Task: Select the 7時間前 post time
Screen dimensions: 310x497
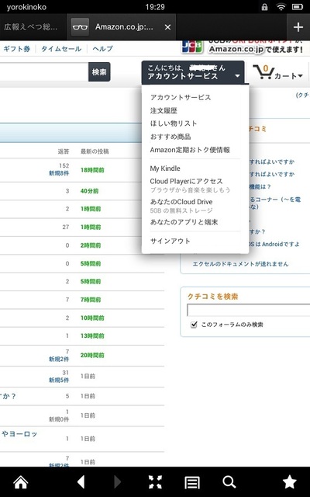Action: [91, 300]
